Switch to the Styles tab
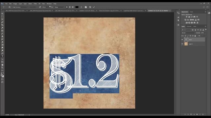This screenshot has width=211, height=118. (192, 12)
